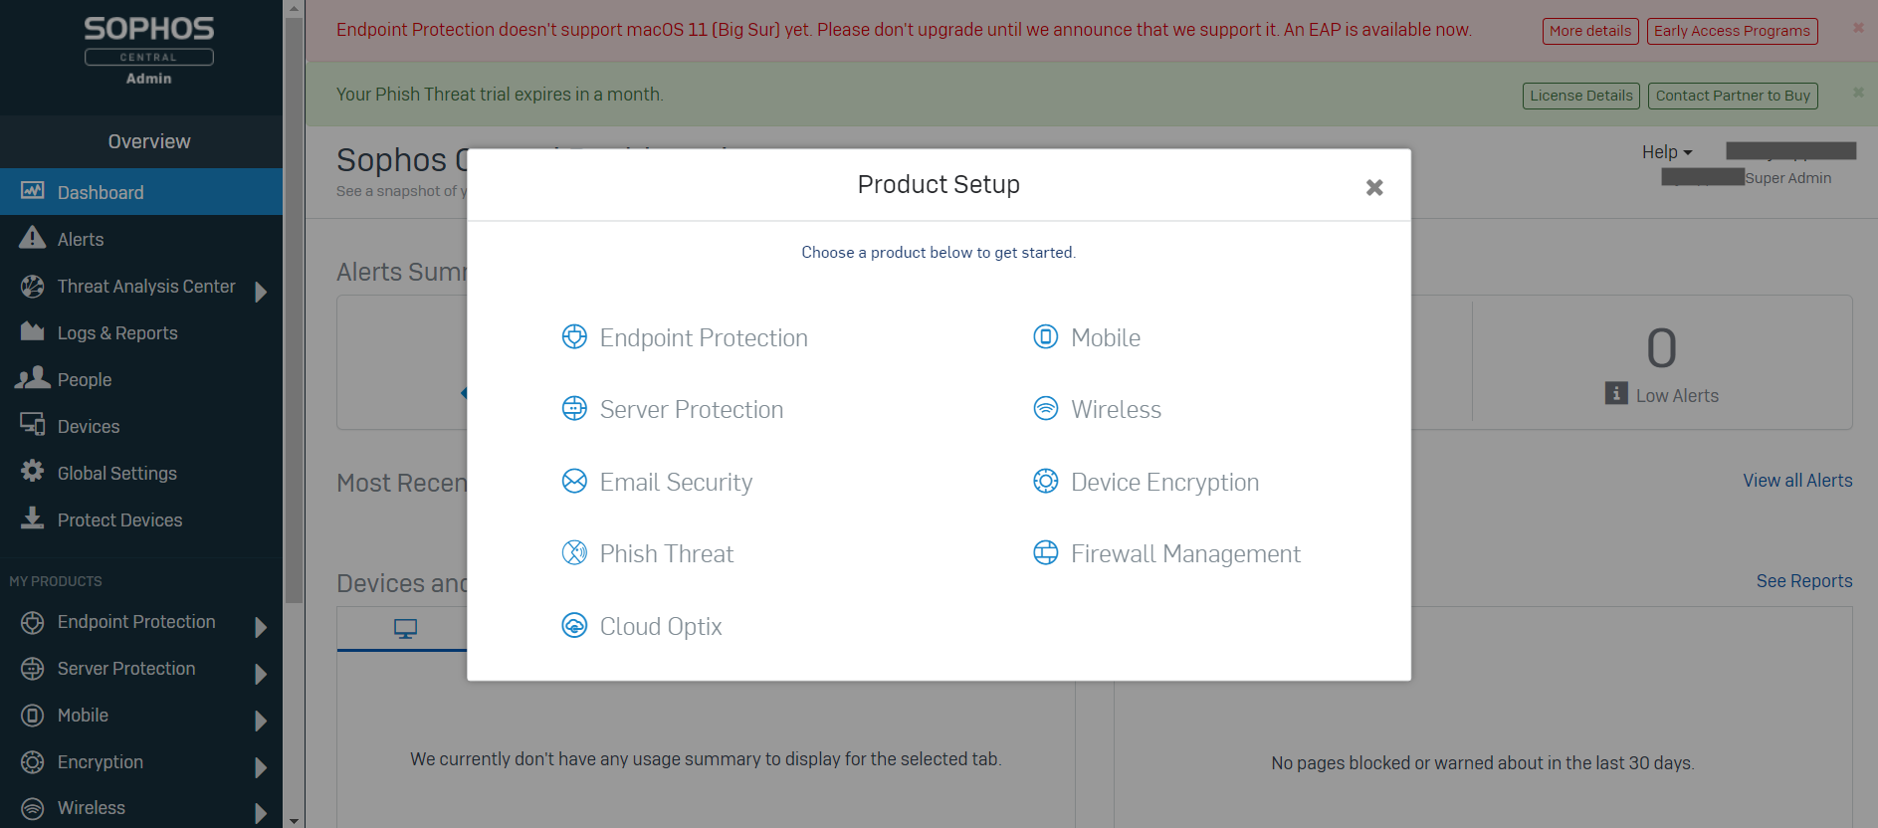Click the Early Access Programs button
This screenshot has width=1878, height=828.
click(x=1732, y=31)
